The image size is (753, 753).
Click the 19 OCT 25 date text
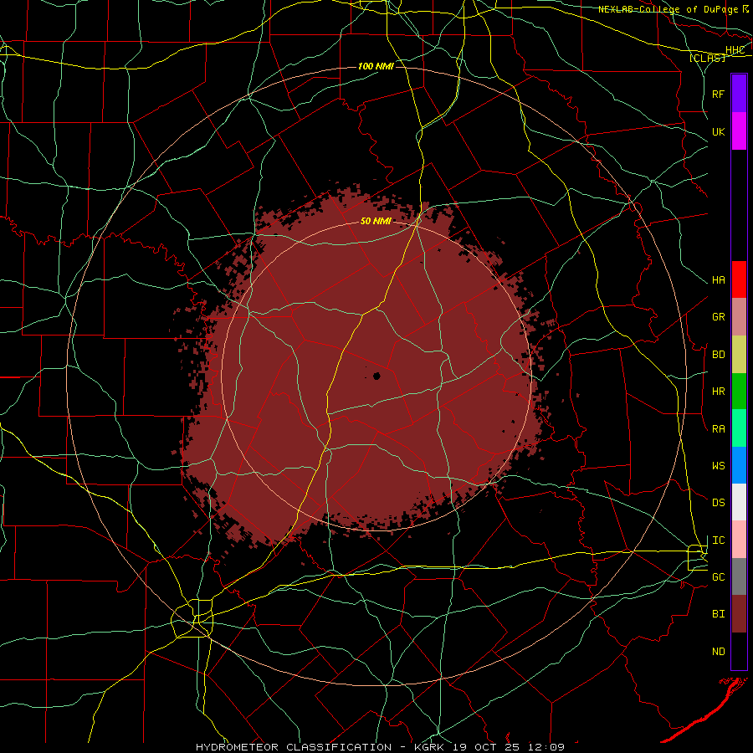[486, 747]
